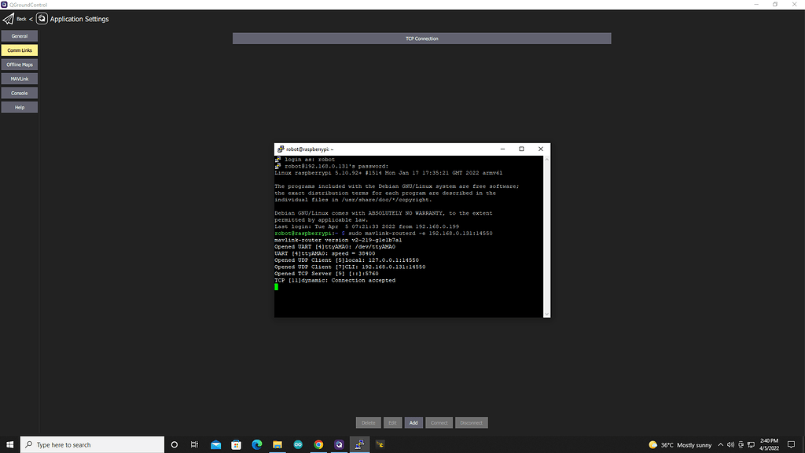The image size is (805, 453).
Task: Open the Arduino IDE taskbar icon
Action: [298, 444]
